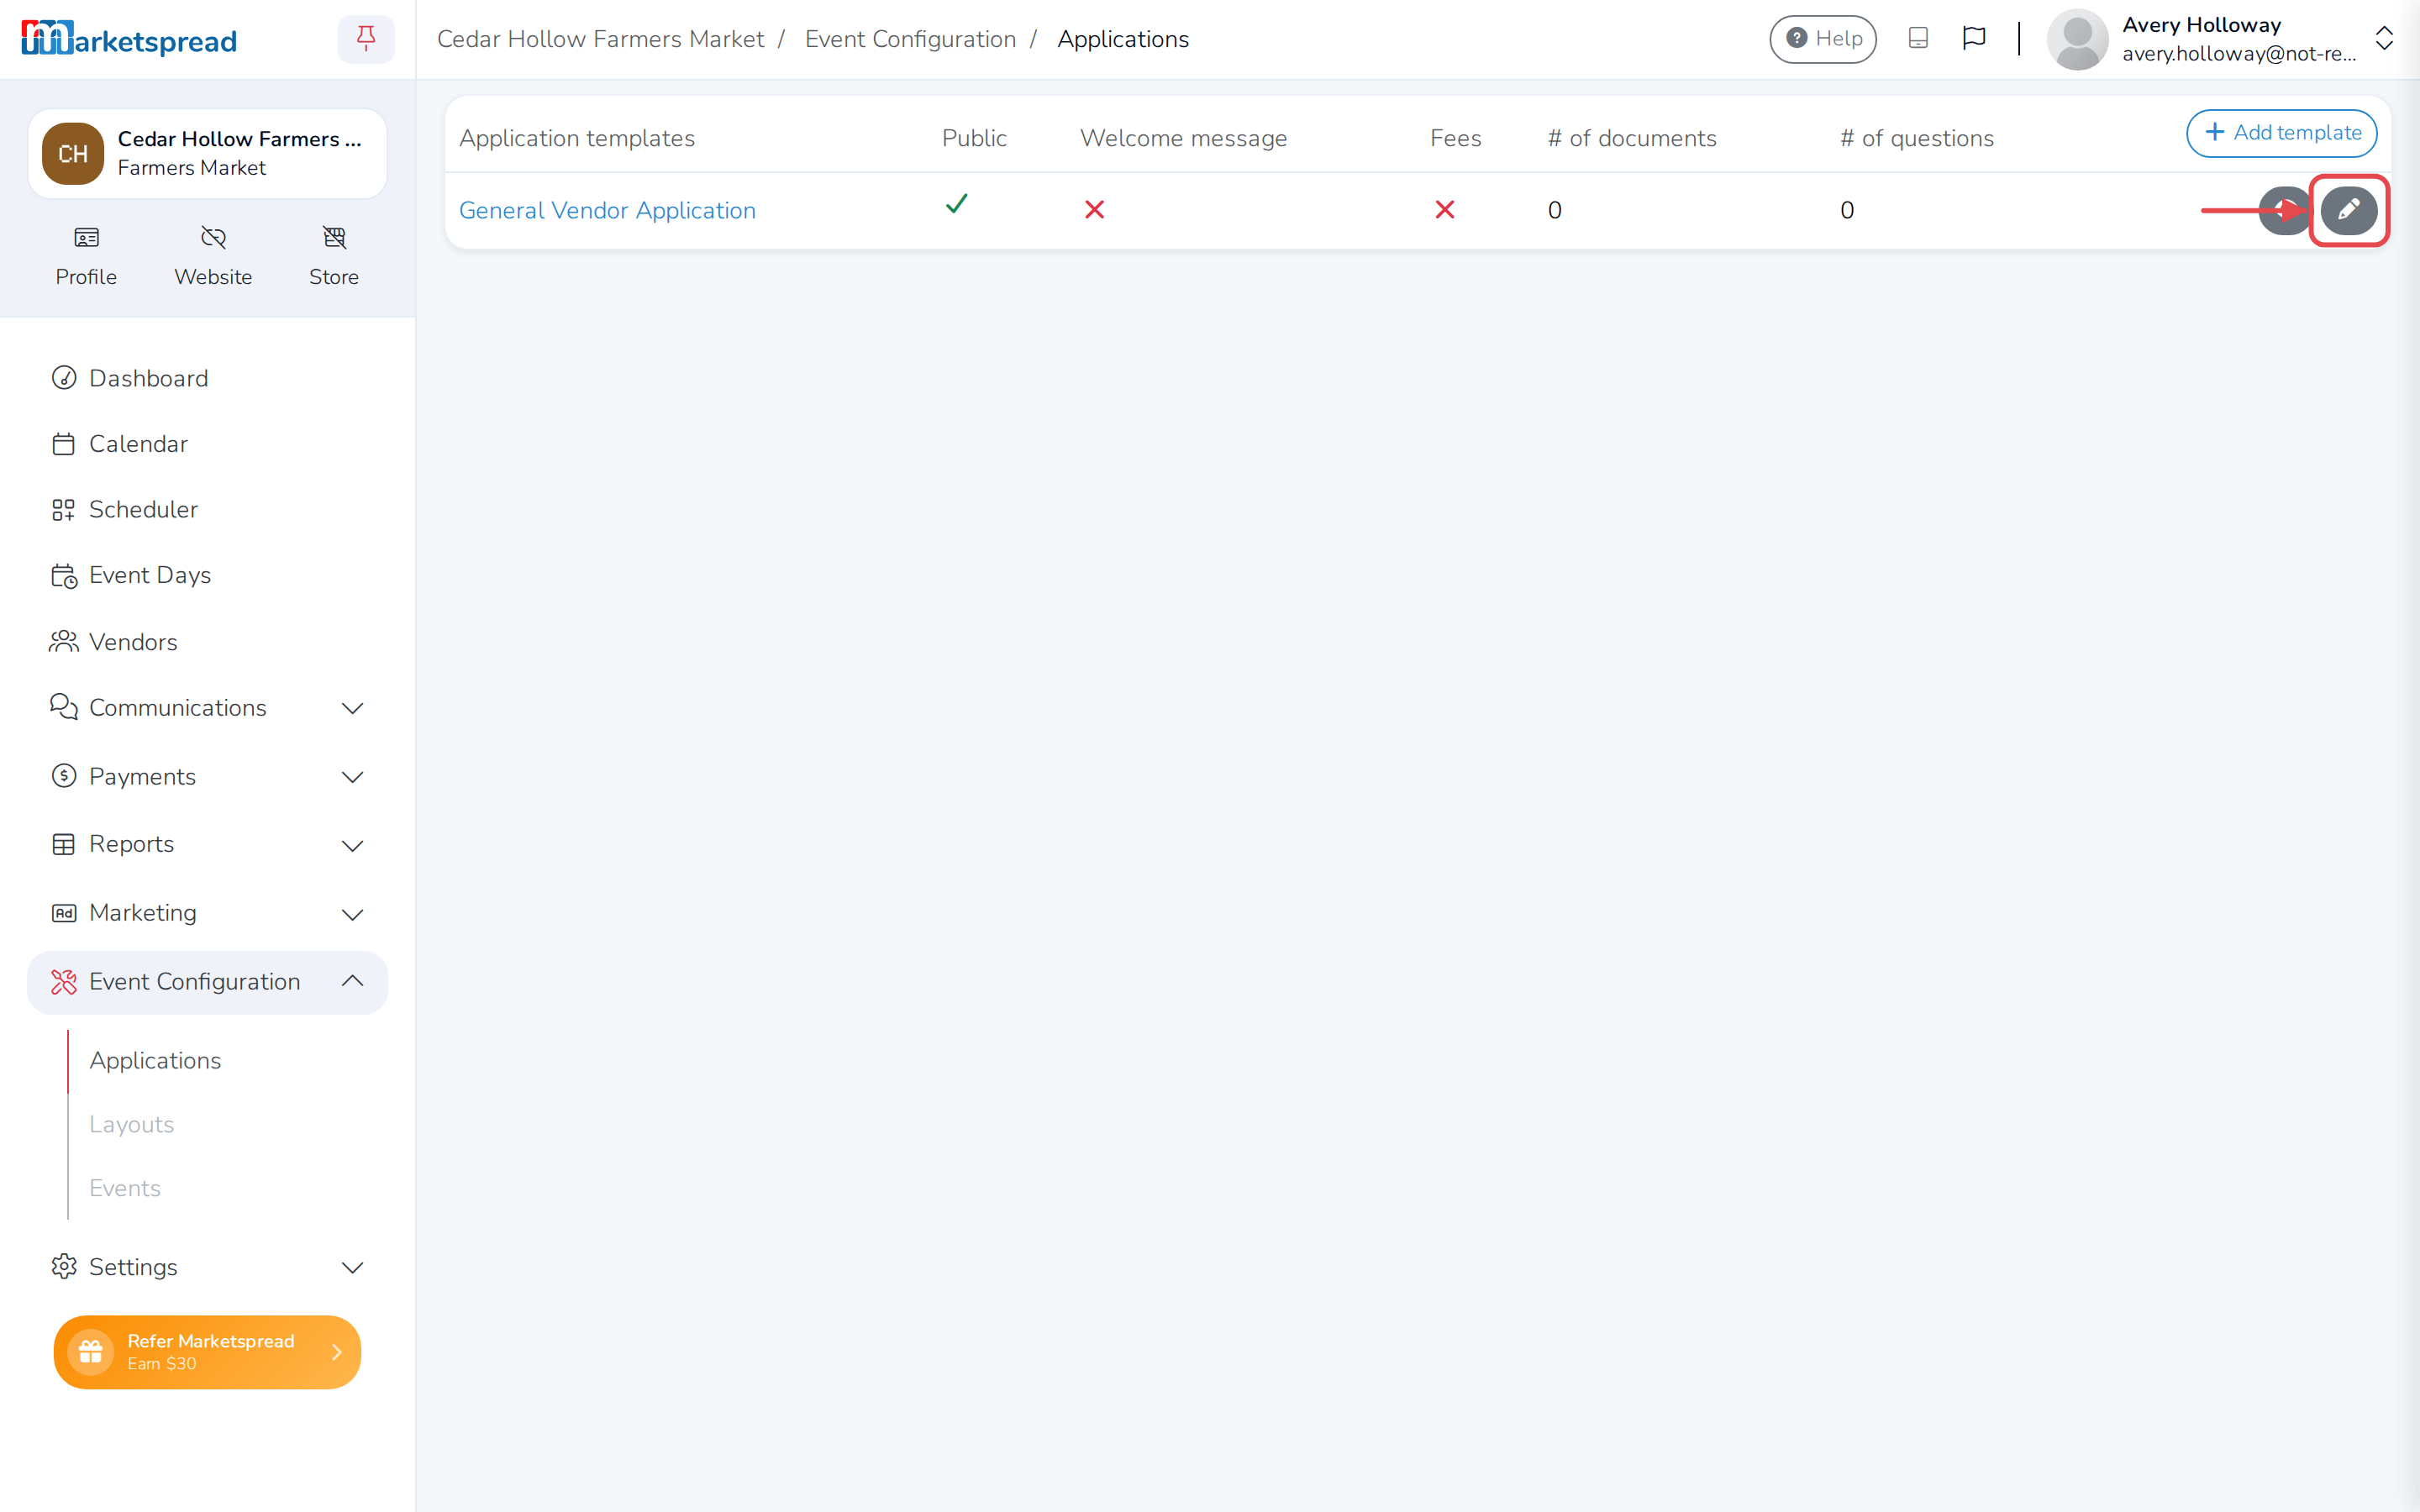Open Scheduler from the sidebar
Viewport: 2420px width, 1512px height.
click(208, 510)
